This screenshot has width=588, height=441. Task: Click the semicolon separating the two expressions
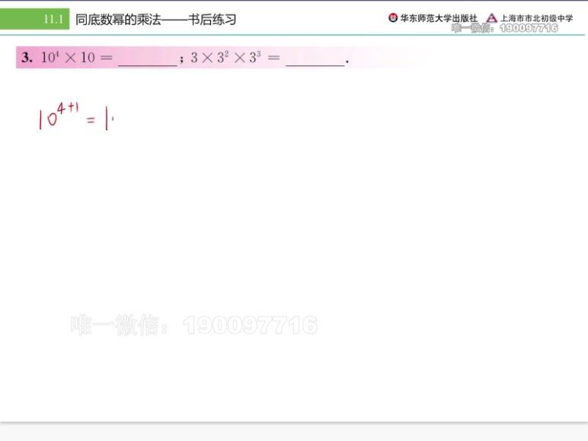click(x=182, y=60)
